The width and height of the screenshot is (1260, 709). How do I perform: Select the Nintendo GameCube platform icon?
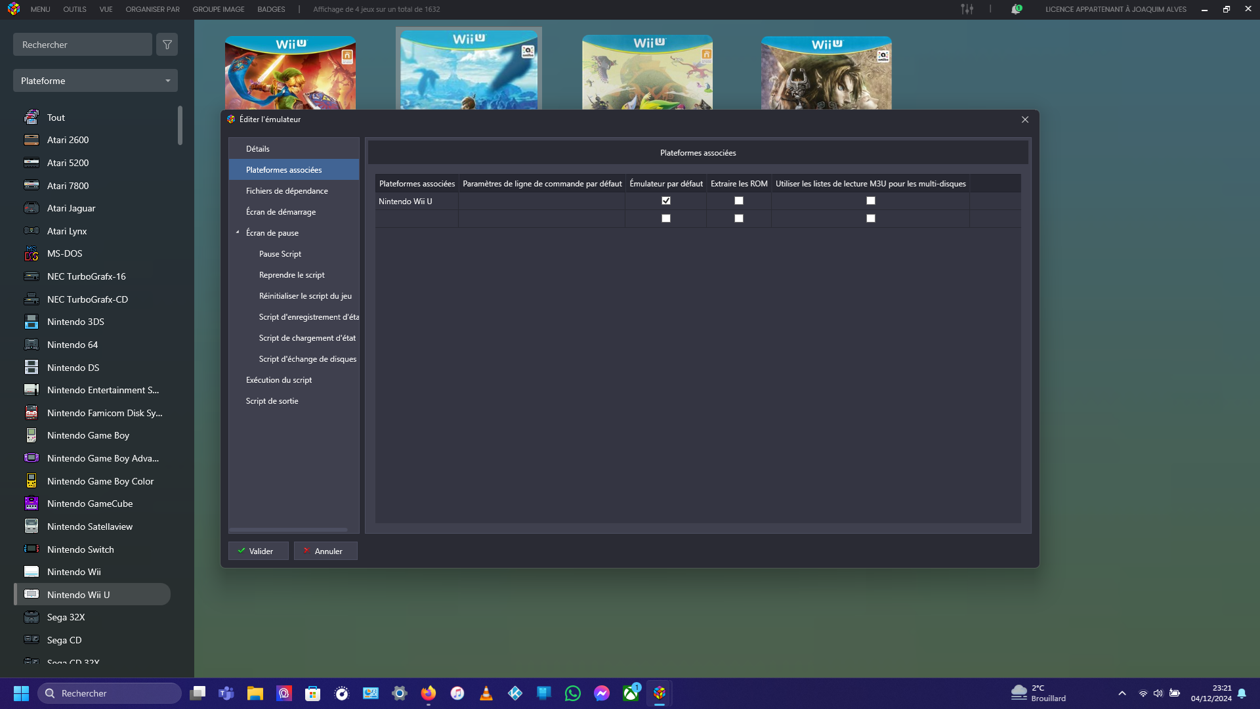click(x=31, y=504)
